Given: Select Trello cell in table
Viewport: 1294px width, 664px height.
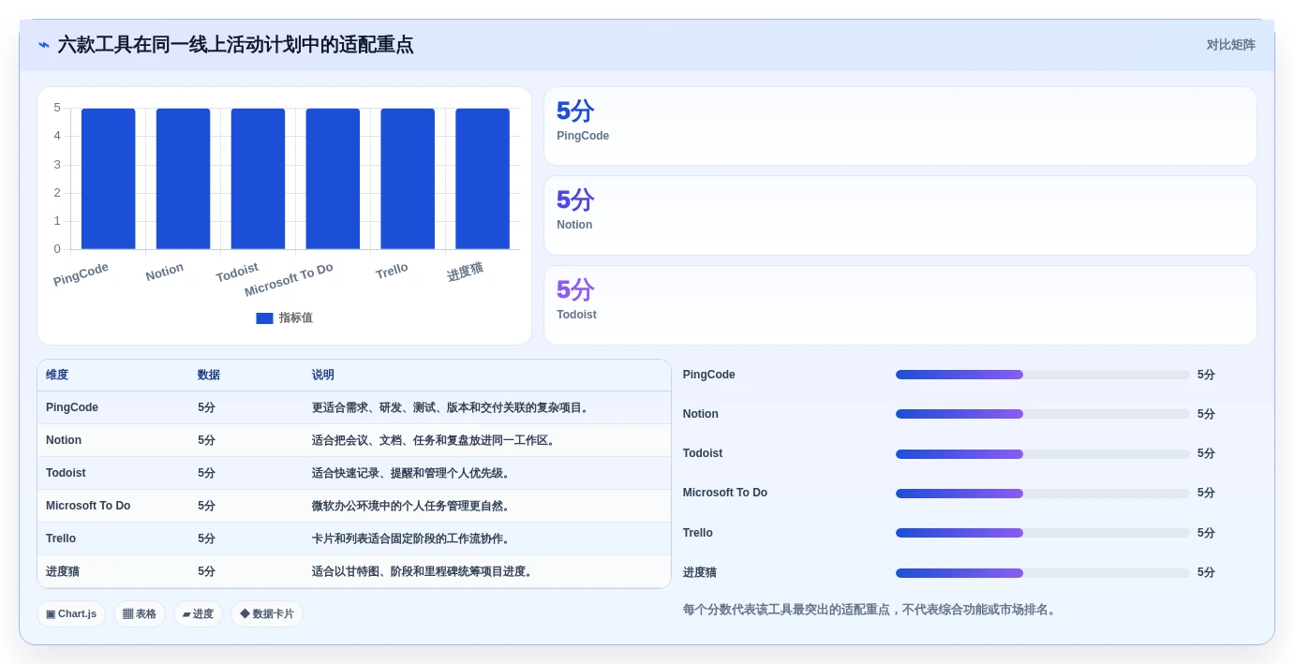Looking at the screenshot, I should coord(61,539).
